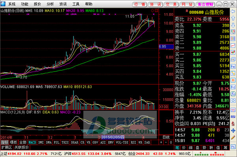Zoom in chart with the plus button
The width and height of the screenshot is (237, 157).
(x=161, y=142)
